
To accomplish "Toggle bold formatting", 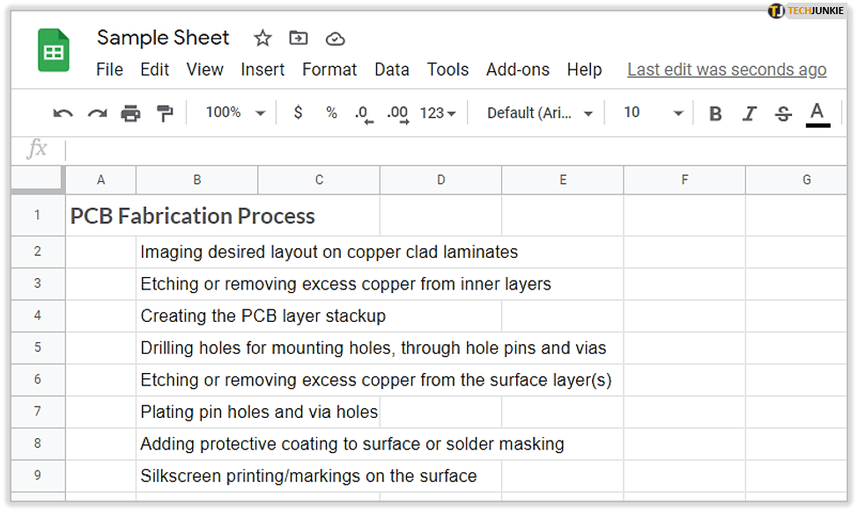I will (x=715, y=113).
